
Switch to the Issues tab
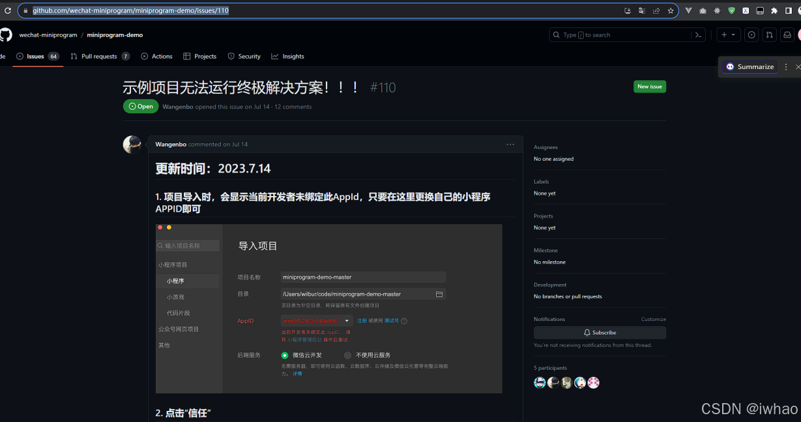point(38,57)
